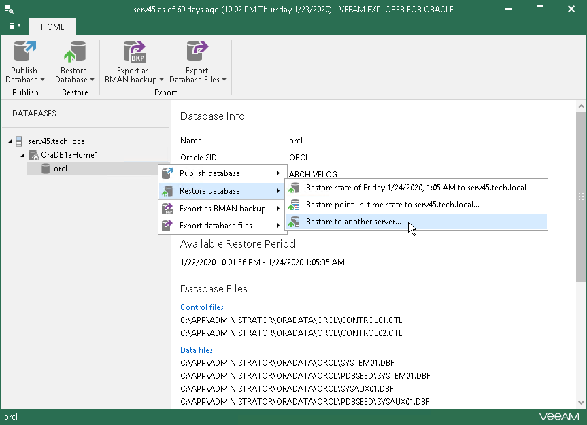The image size is (587, 425).
Task: Click the Control files link
Action: (x=201, y=307)
